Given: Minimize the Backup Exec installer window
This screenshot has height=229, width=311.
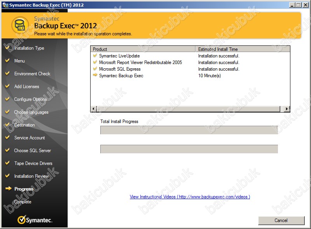Looking at the screenshot, I should point(292,5).
